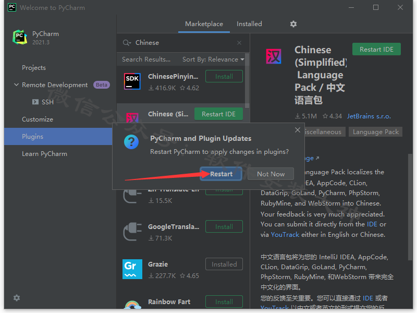This screenshot has width=417, height=313.
Task: Open the Customize section
Action: coord(38,119)
